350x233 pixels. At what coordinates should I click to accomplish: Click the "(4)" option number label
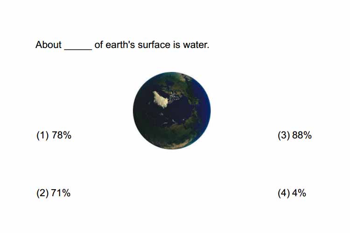point(284,193)
